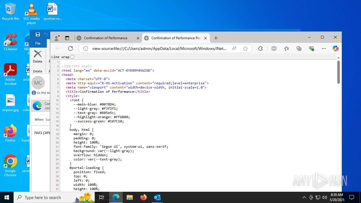Open Split screen icon in Edge toolbar
This screenshot has height=203, width=361.
click(274, 48)
